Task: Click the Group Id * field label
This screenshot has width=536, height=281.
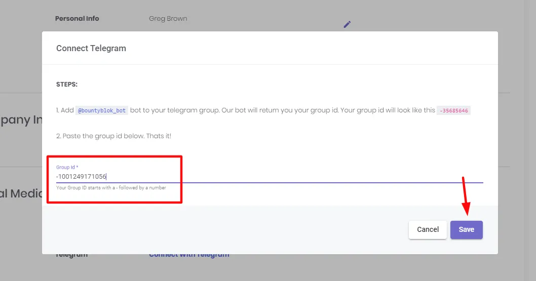Action: point(67,167)
